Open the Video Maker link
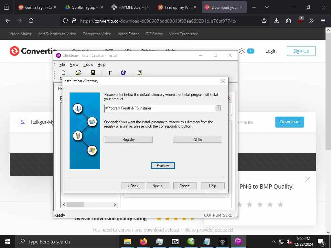Image resolution: width=331 pixels, height=248 pixels. click(x=20, y=34)
